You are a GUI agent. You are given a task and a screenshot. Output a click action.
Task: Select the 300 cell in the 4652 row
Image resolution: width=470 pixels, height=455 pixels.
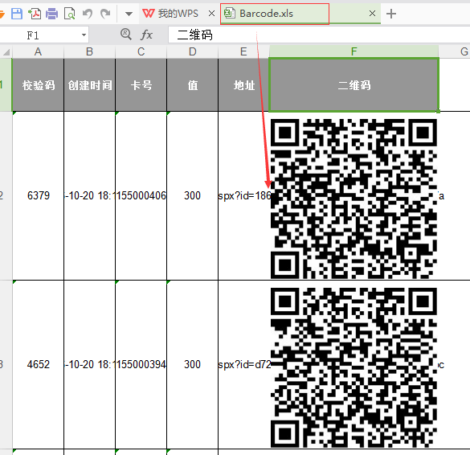tap(193, 365)
